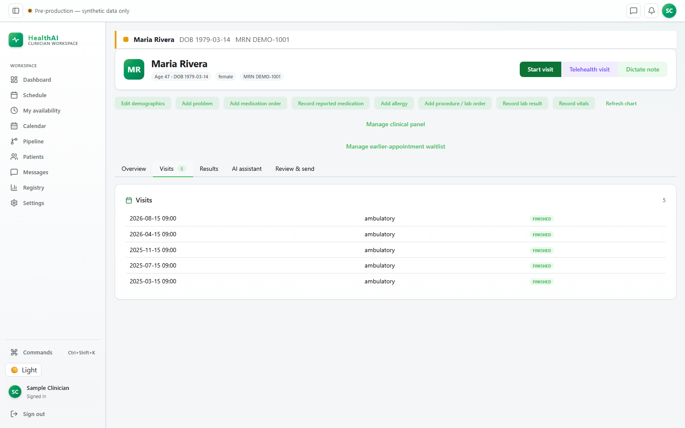The image size is (685, 428).
Task: Click the Calendar icon in sidebar
Action: point(14,126)
